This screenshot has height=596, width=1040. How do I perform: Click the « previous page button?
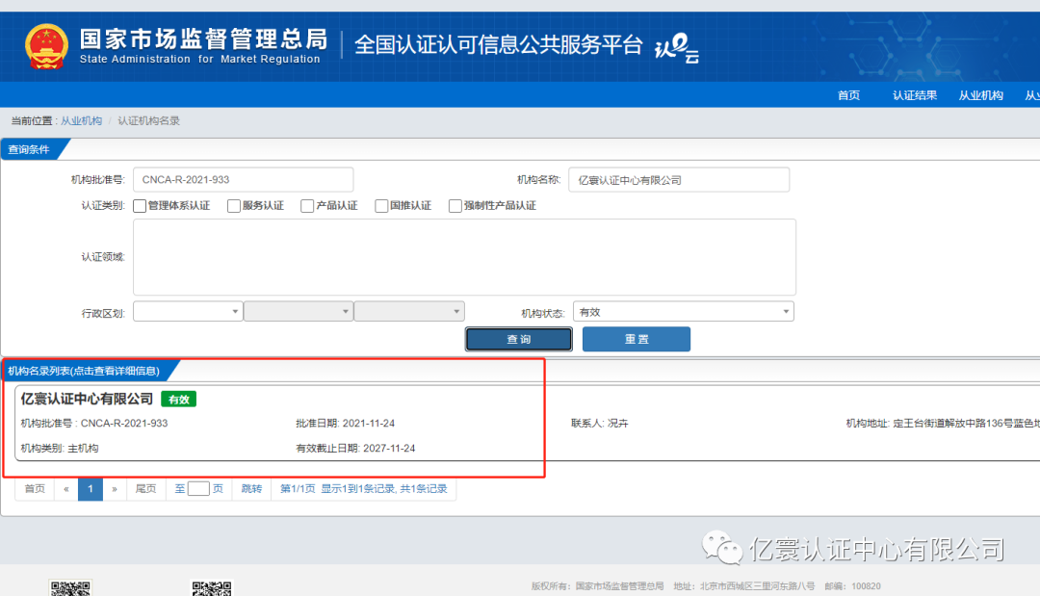pyautogui.click(x=66, y=489)
